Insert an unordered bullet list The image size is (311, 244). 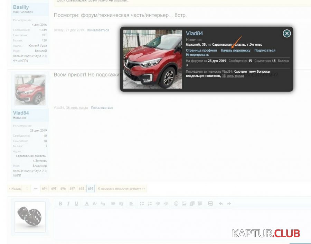coord(142,204)
